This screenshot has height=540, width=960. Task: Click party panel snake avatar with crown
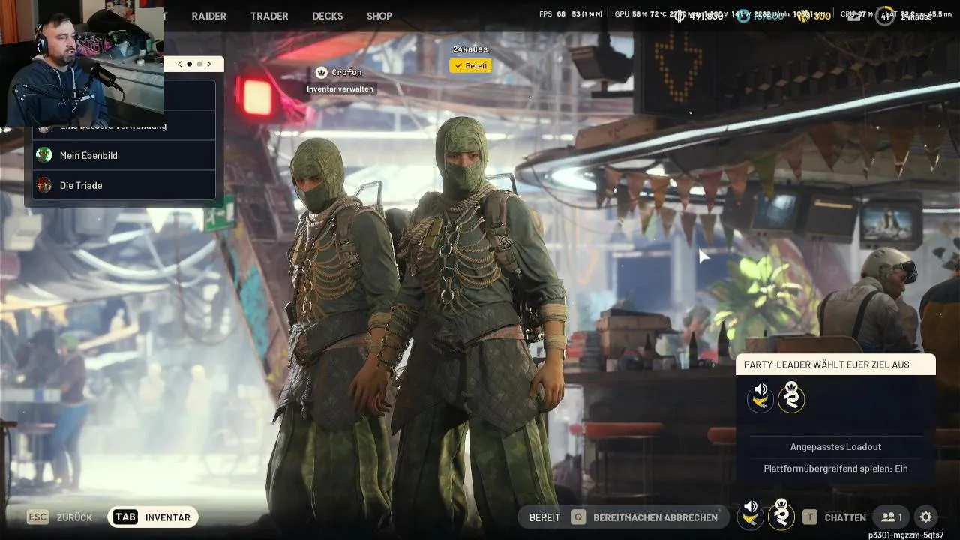[791, 397]
